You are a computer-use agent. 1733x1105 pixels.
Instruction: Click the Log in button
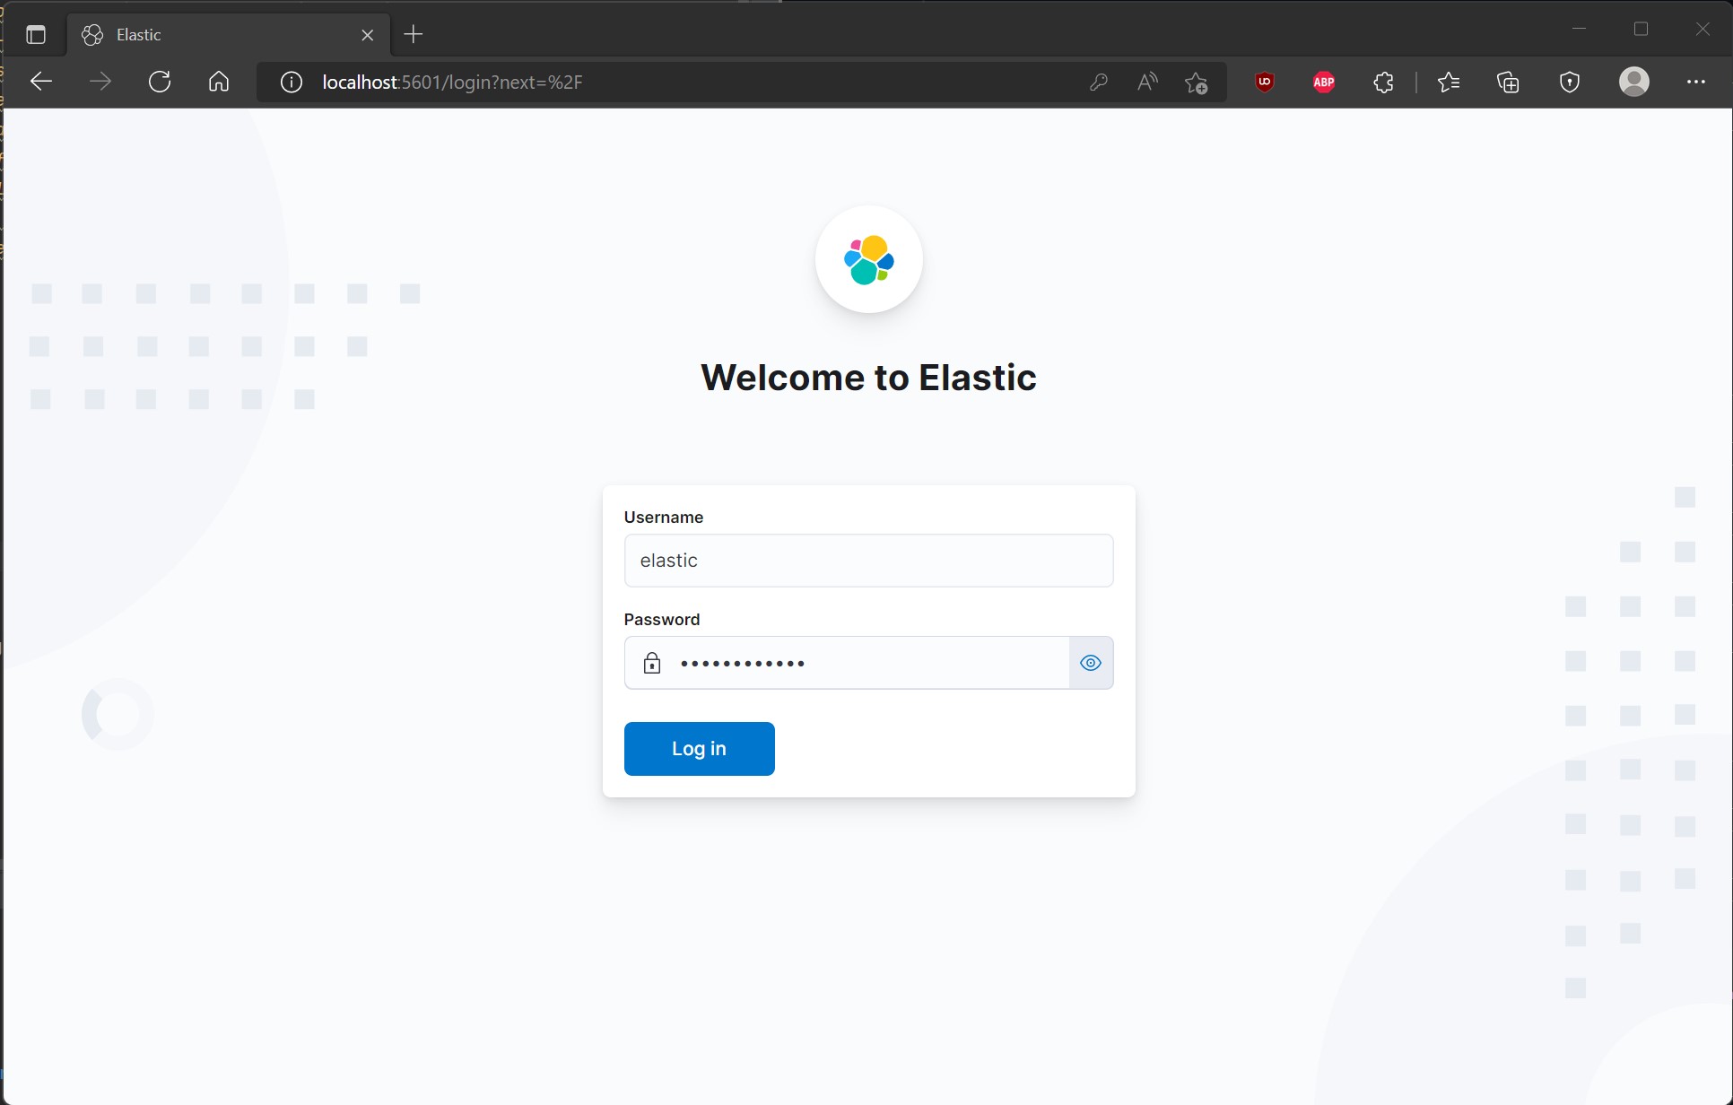point(699,748)
